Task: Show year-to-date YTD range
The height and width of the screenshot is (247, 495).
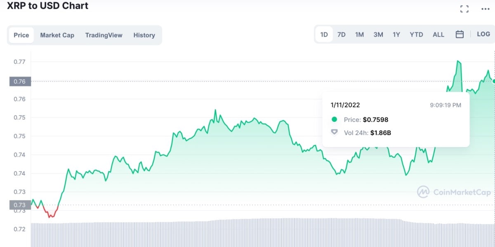Action: 416,35
